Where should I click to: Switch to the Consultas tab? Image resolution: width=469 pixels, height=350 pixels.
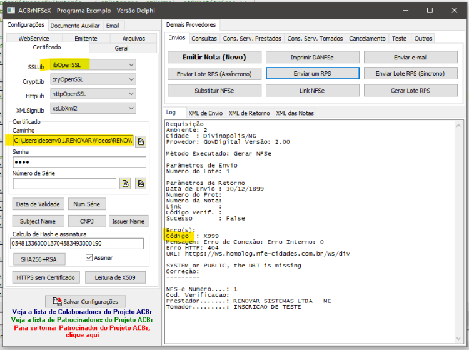click(x=204, y=39)
